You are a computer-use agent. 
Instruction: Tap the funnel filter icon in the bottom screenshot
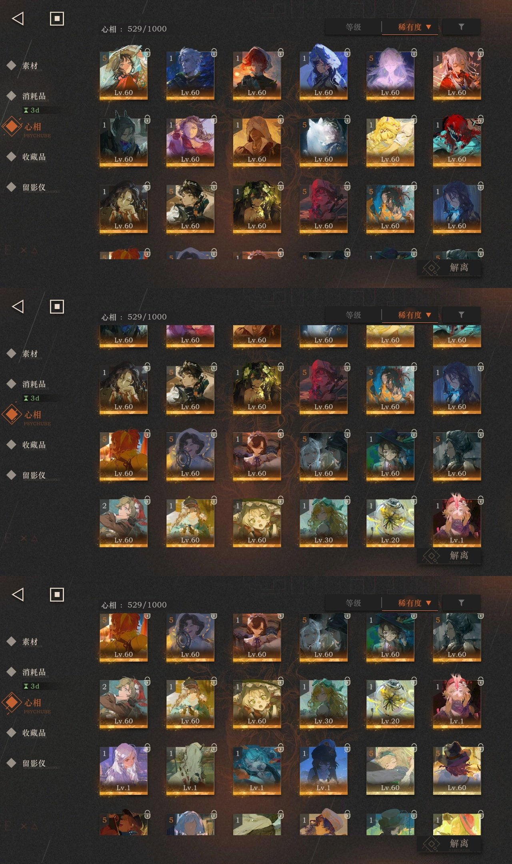(x=461, y=603)
